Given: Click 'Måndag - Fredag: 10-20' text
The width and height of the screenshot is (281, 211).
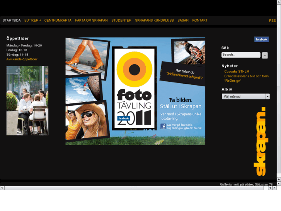Looking at the screenshot, I should (24, 45).
